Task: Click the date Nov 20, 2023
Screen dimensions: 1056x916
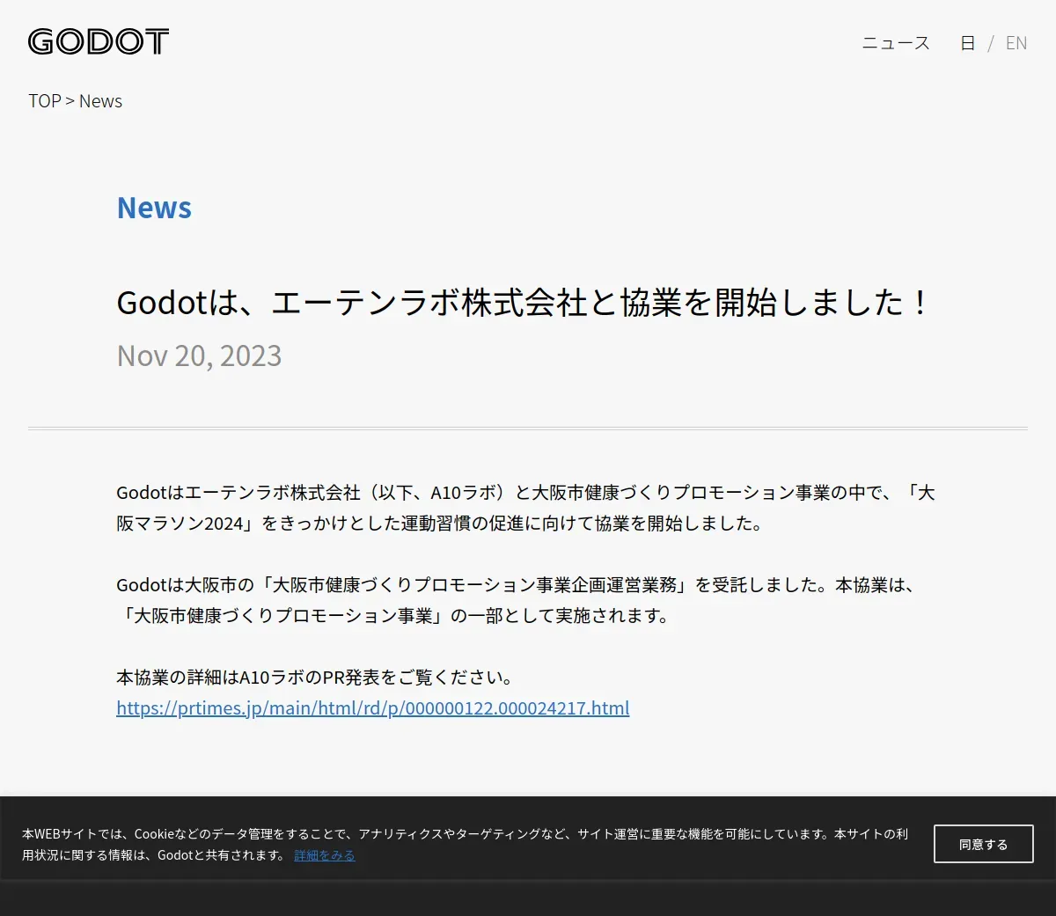Action: coord(199,355)
